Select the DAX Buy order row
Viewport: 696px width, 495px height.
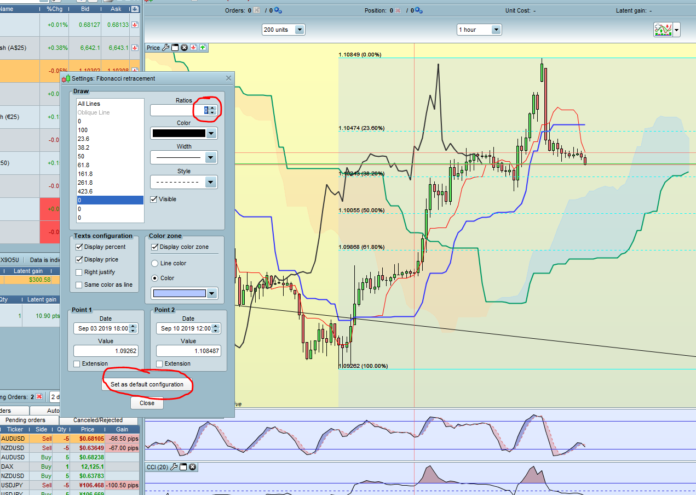(x=70, y=466)
